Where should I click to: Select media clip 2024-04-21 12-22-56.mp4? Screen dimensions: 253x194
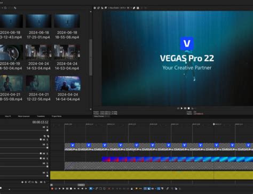(38, 88)
